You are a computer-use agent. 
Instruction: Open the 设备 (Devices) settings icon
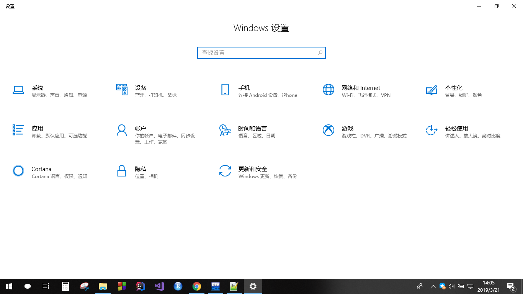pos(122,90)
